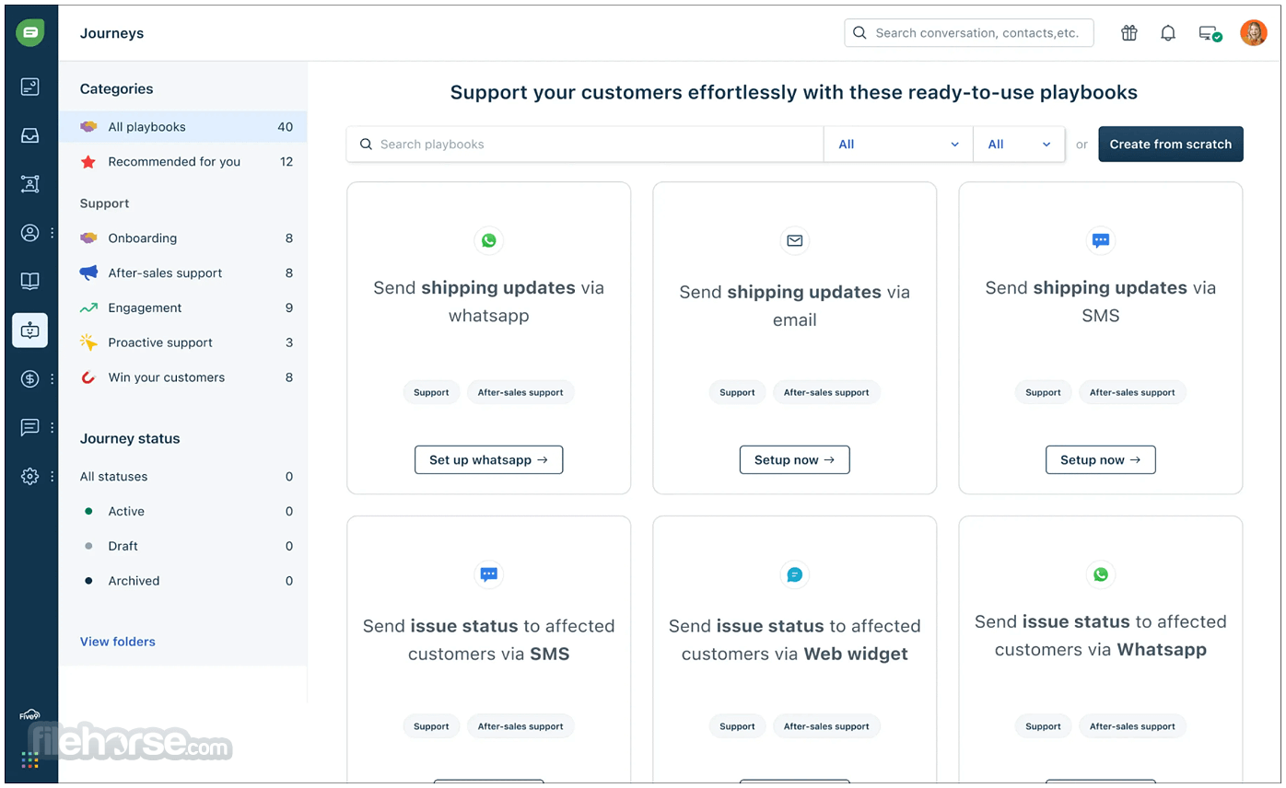The image size is (1286, 788).
Task: Select the Proactive support category
Action: [x=183, y=342]
